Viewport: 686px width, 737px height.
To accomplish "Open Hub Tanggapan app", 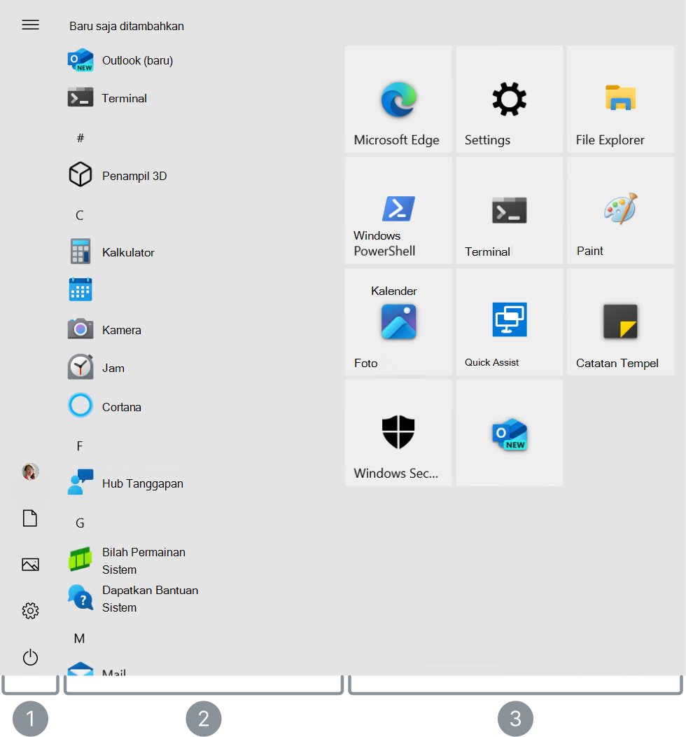I will point(125,483).
